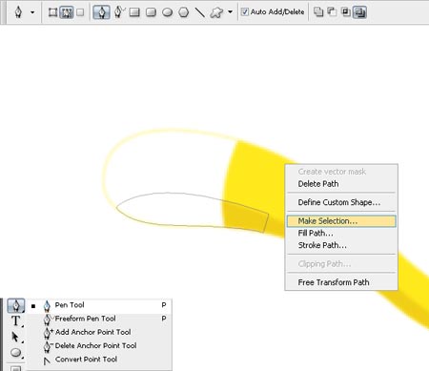Select the Path Selection arrow tool
This screenshot has height=371, width=429.
pos(15,337)
